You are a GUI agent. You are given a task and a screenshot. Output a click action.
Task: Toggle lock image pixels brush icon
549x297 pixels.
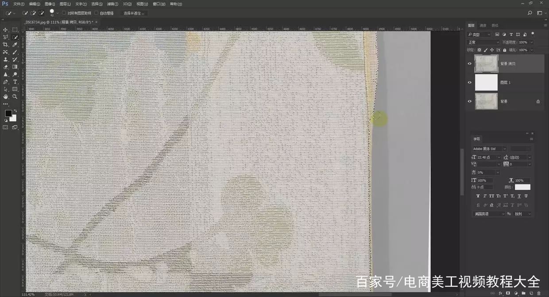tap(486, 50)
